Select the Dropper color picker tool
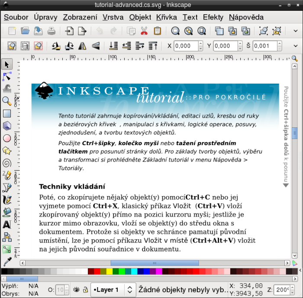The image size is (303, 298). click(7, 262)
